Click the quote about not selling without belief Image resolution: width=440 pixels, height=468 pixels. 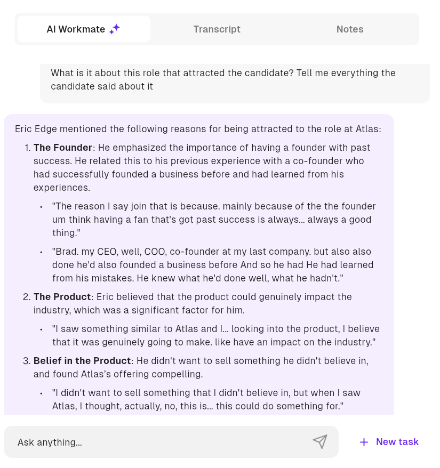tap(205, 399)
